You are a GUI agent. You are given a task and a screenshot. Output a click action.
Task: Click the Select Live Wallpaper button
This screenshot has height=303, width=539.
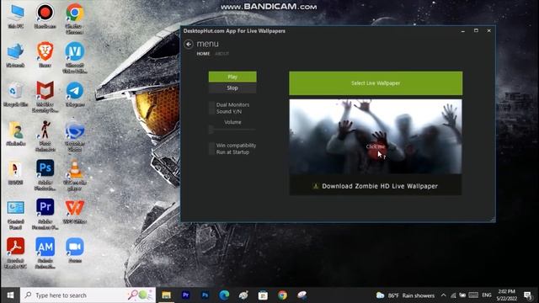376,83
